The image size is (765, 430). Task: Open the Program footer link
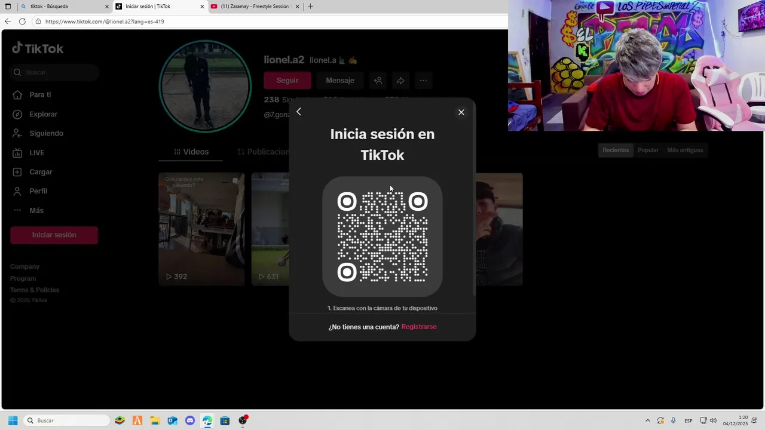(23, 278)
